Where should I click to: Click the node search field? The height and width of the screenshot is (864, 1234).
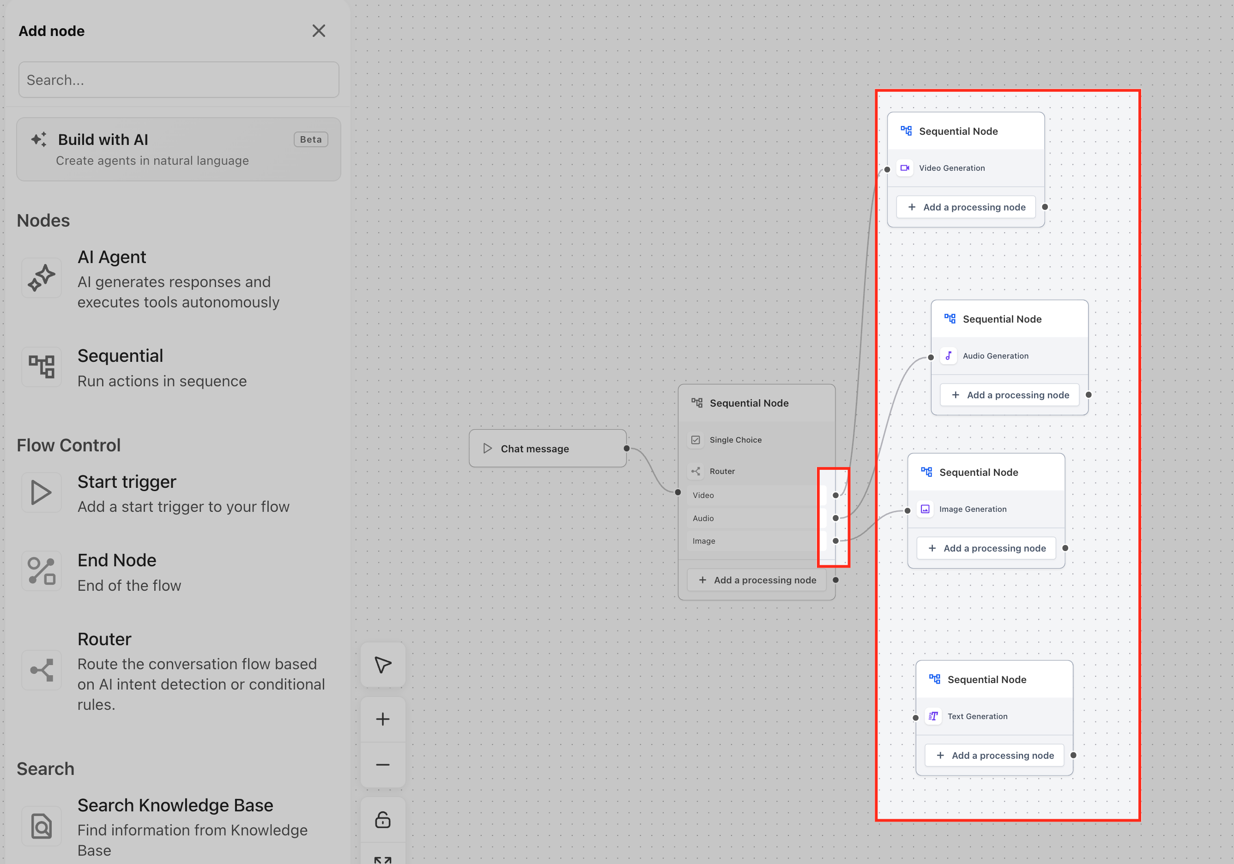click(178, 80)
